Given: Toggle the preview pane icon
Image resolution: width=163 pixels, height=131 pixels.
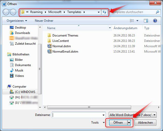Looking at the screenshot, I should point(146,21).
